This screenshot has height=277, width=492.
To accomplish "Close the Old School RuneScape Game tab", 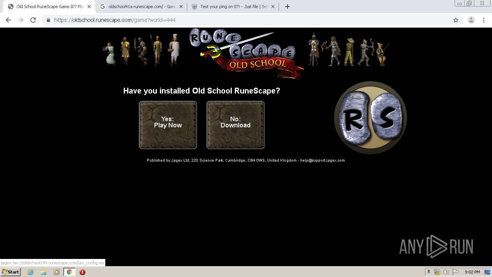I will click(x=89, y=7).
